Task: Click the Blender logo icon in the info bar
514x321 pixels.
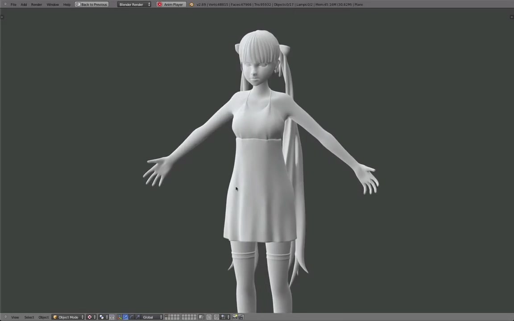Action: (191, 4)
